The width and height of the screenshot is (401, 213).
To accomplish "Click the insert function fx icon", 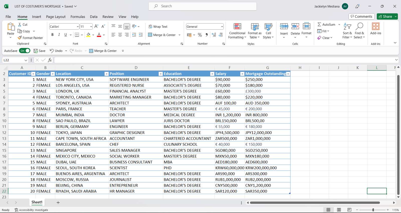I will click(x=50, y=60).
